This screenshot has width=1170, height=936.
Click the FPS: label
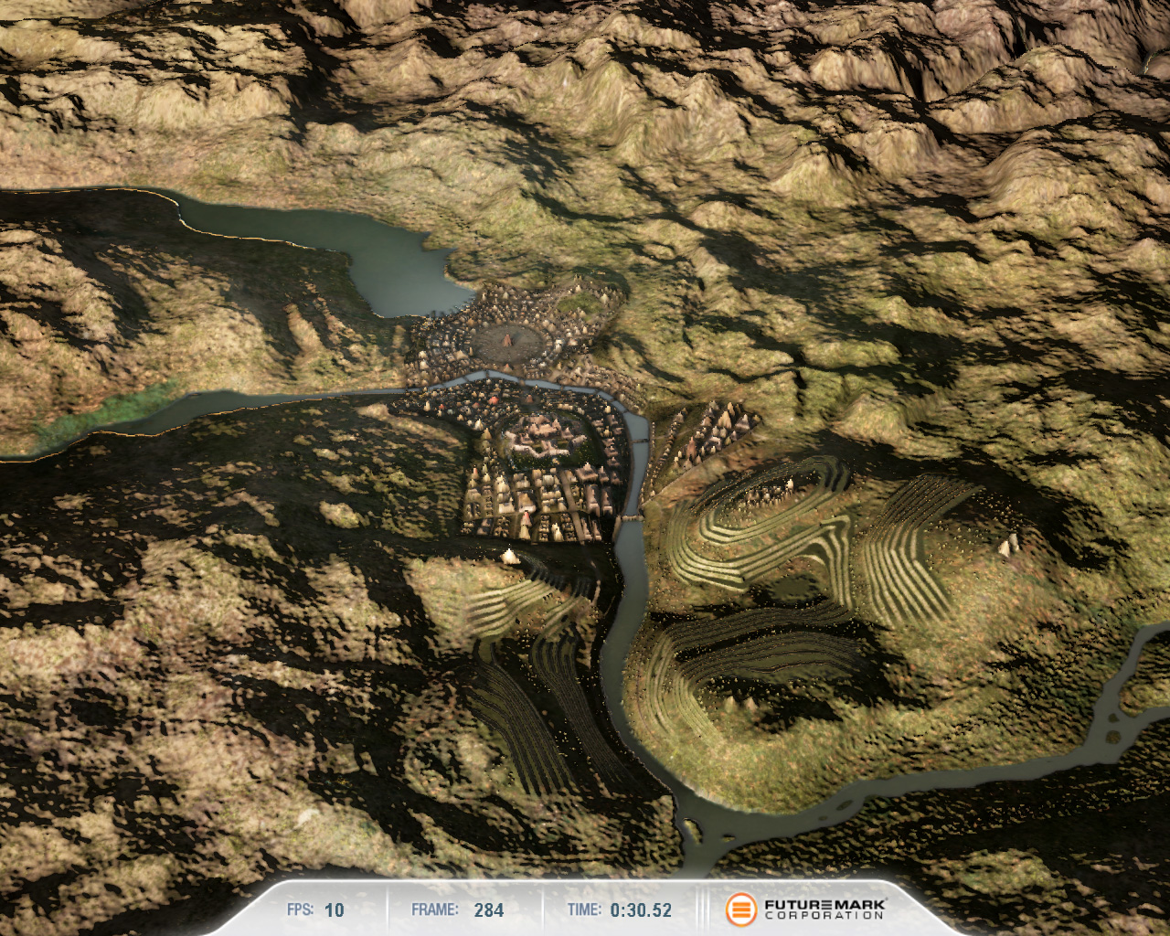pos(300,909)
